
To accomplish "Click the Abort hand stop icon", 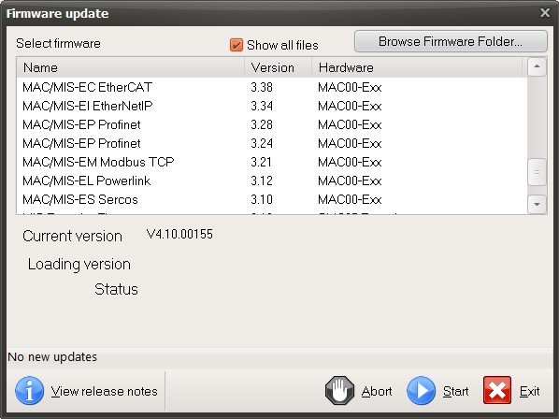I will (x=339, y=390).
